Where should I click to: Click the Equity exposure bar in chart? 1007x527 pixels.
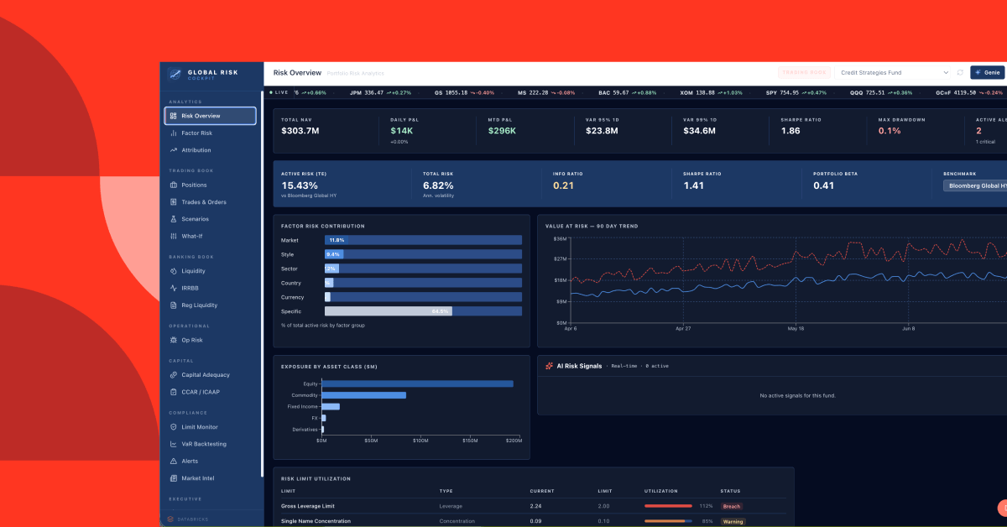pyautogui.click(x=417, y=384)
